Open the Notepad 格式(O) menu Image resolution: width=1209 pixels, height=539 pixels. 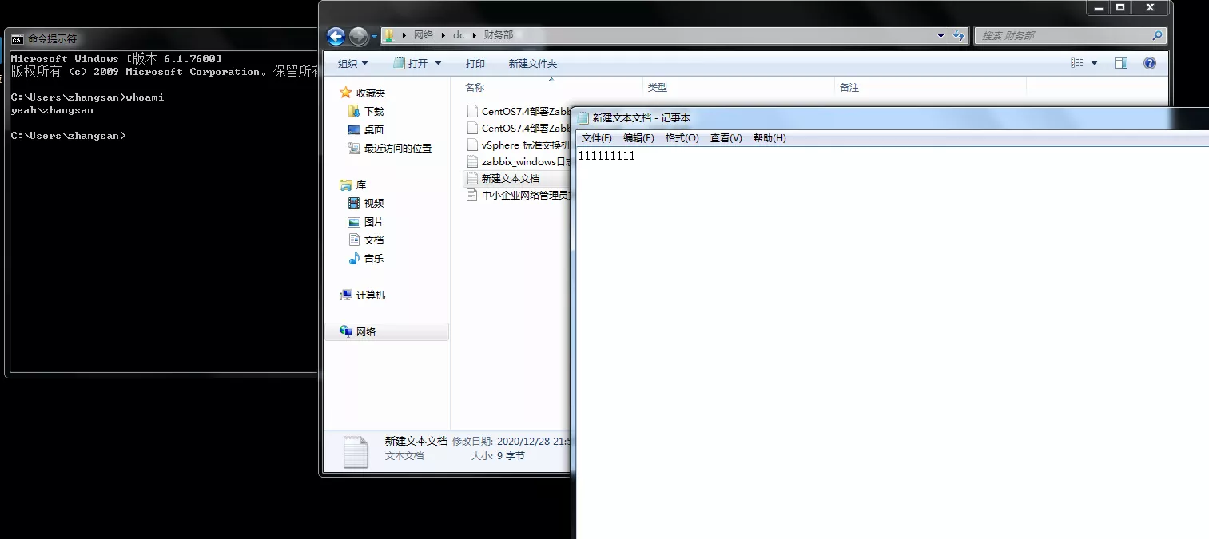[x=682, y=138]
